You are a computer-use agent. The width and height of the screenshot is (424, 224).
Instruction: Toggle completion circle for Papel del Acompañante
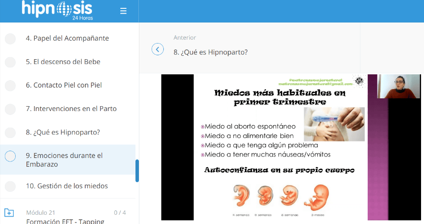10,39
